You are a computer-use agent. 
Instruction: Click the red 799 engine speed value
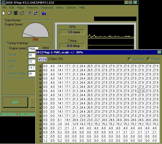coord(35,39)
